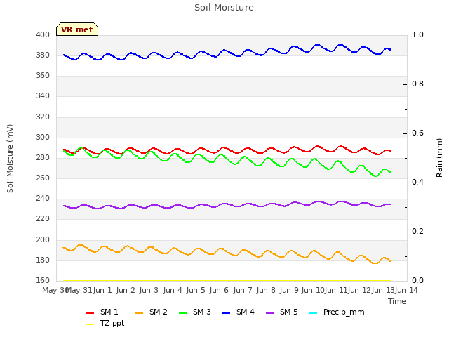Click the cyan Precip_mm legend swatch

click(314, 312)
